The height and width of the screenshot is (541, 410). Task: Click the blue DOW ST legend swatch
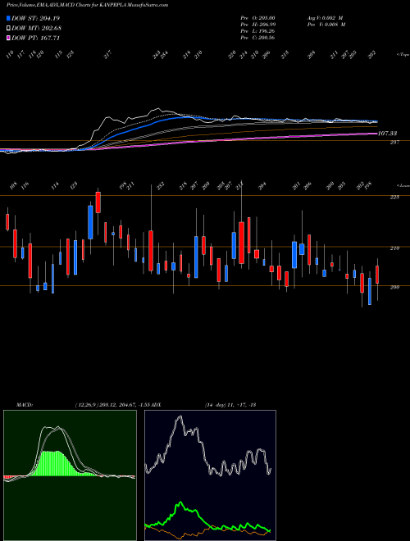click(x=9, y=18)
